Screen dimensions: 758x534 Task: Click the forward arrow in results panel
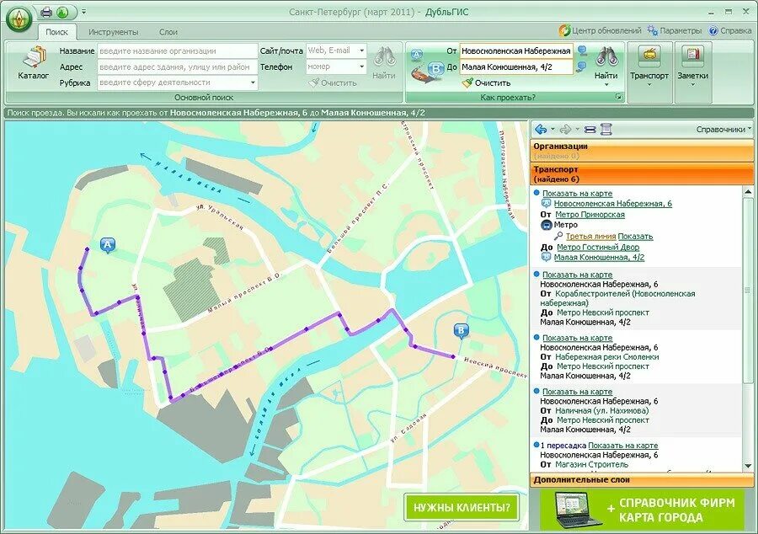(x=565, y=129)
